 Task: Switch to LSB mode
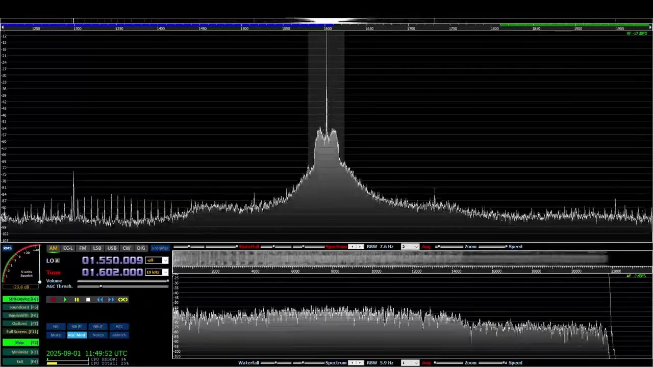[97, 248]
